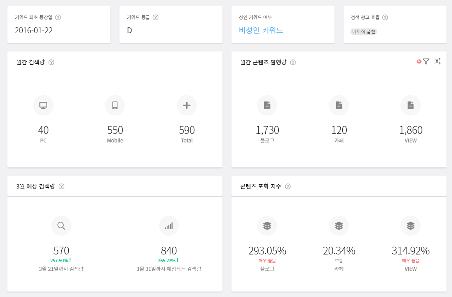The width and height of the screenshot is (452, 297).
Task: Open the 콘텐츠 포화 지수 help tooltip
Action: (288, 186)
